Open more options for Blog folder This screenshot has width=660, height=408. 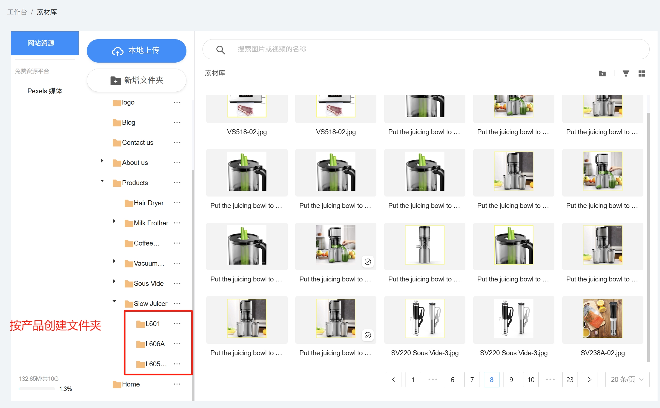click(x=177, y=122)
